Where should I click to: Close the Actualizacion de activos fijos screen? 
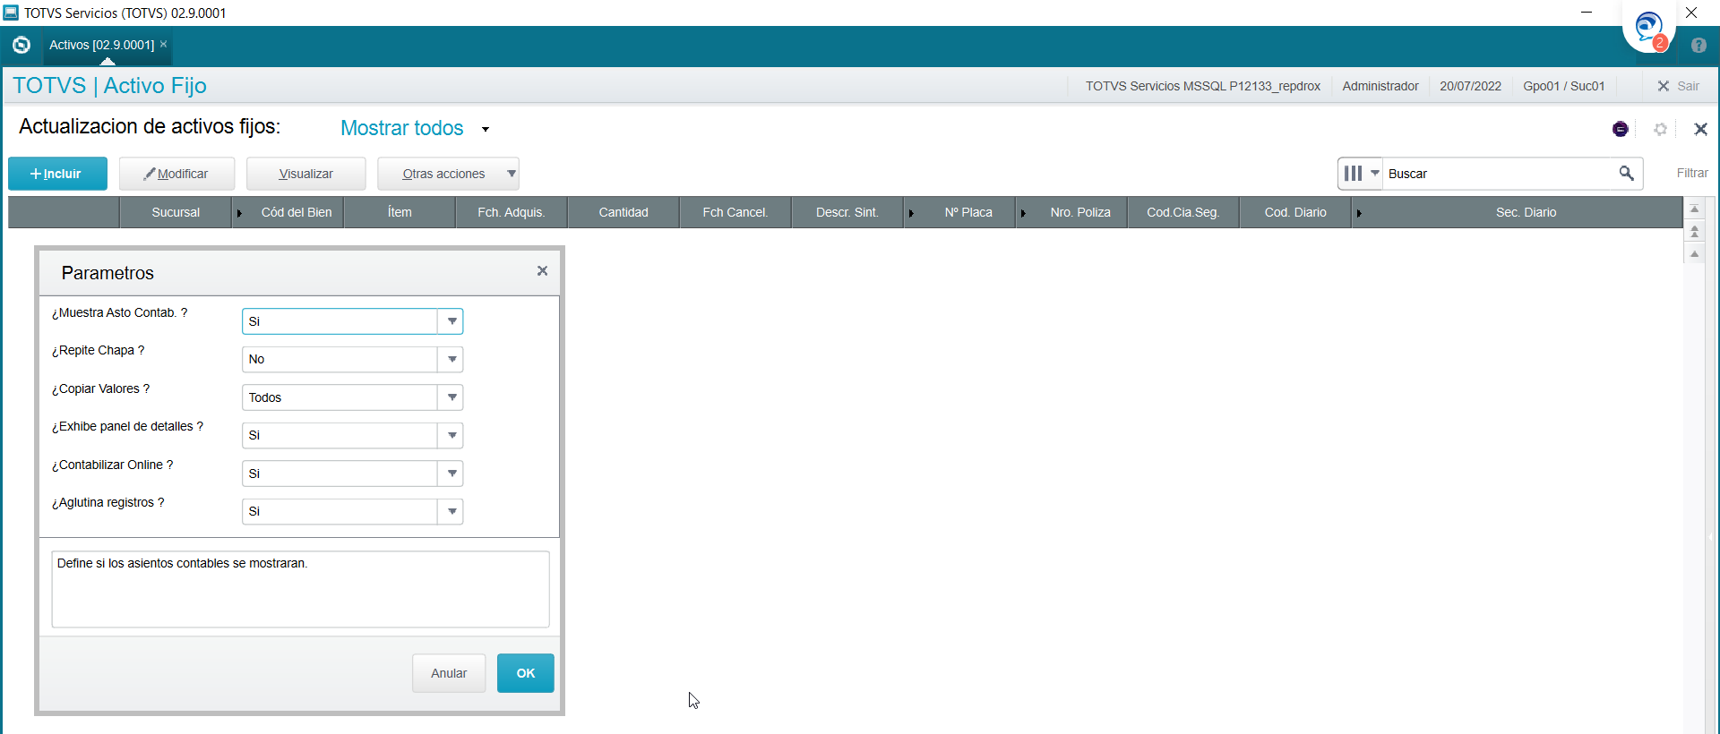point(1700,129)
